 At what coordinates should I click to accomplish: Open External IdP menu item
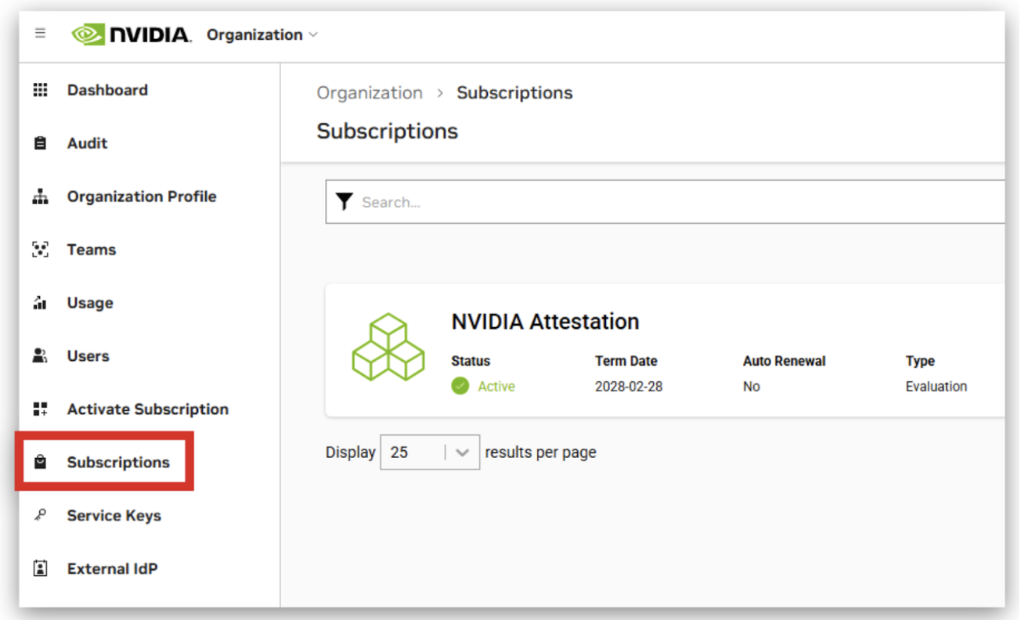click(x=112, y=569)
